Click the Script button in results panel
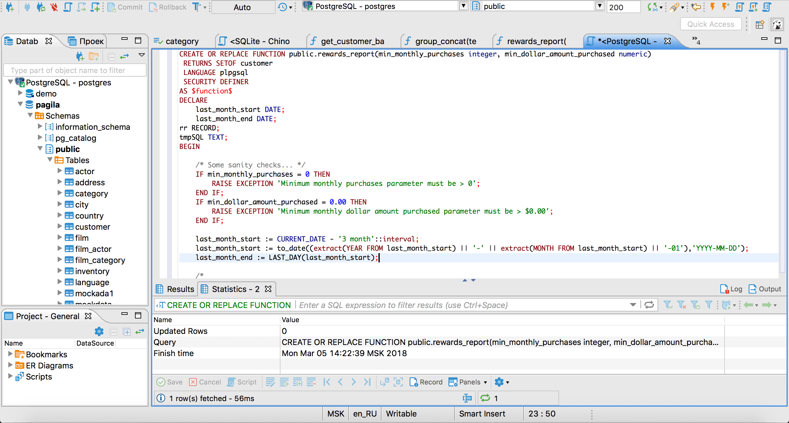Viewport: 789px width, 423px height. coord(242,382)
